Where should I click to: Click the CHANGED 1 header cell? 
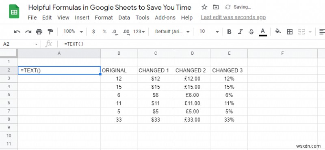156,71
